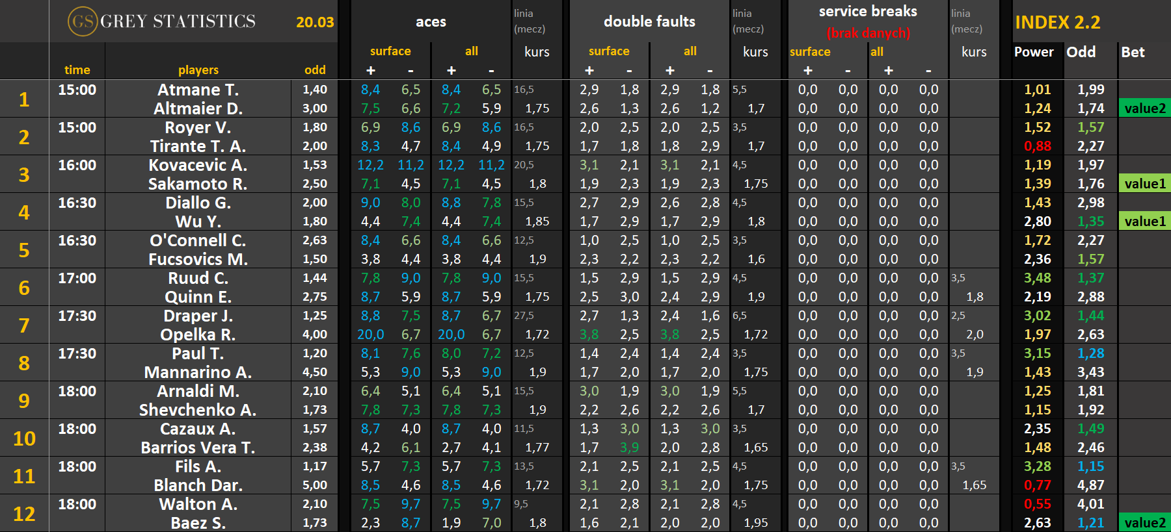Select the aces section header
The image size is (1171, 532).
431,22
